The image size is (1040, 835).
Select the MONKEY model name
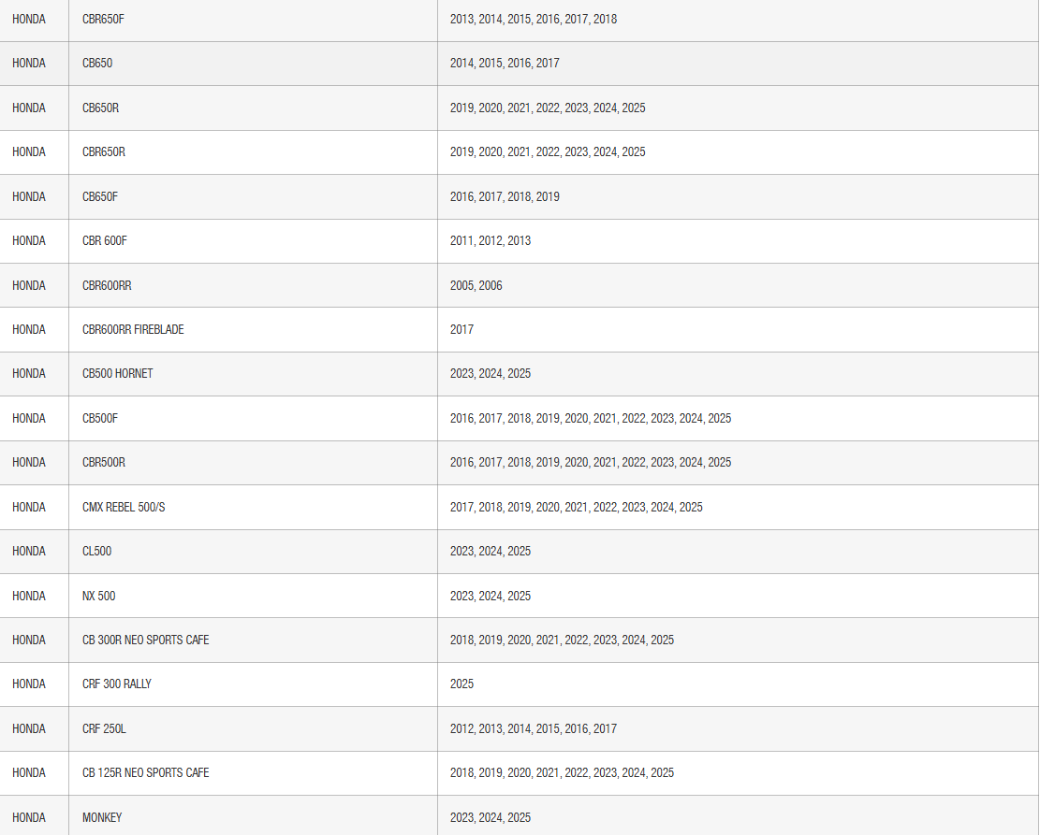tap(102, 817)
